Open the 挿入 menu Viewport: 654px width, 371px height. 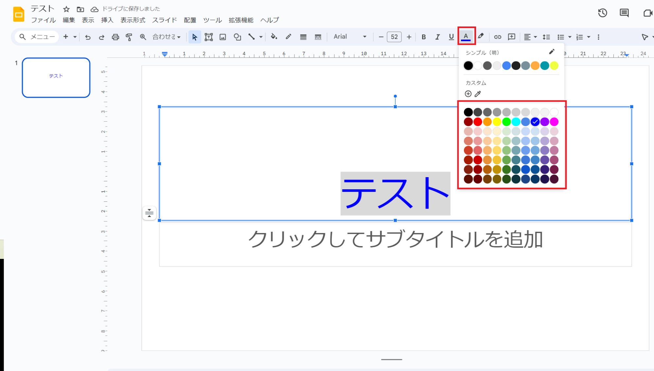[107, 20]
